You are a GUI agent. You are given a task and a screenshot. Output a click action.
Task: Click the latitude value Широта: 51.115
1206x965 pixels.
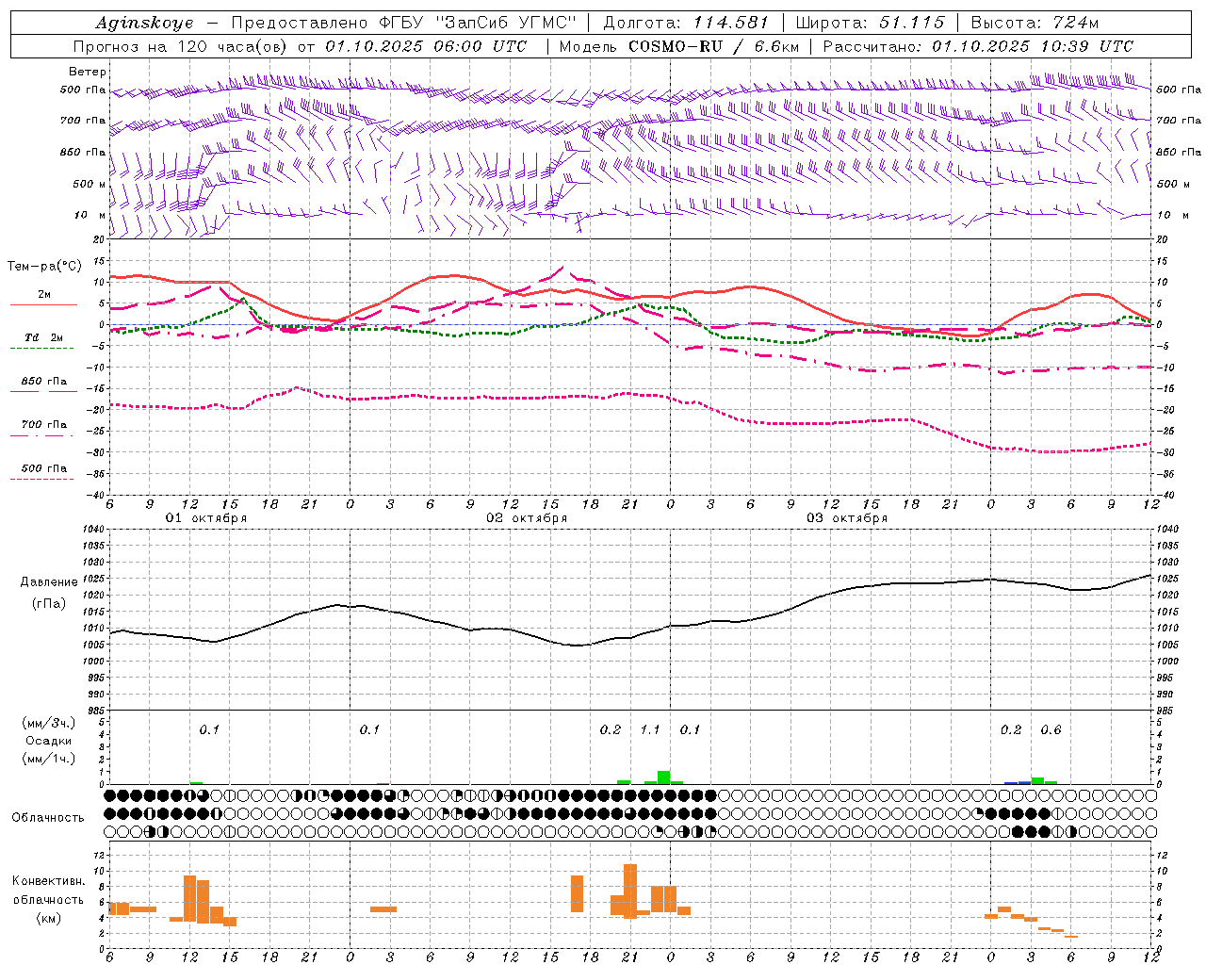click(x=870, y=23)
